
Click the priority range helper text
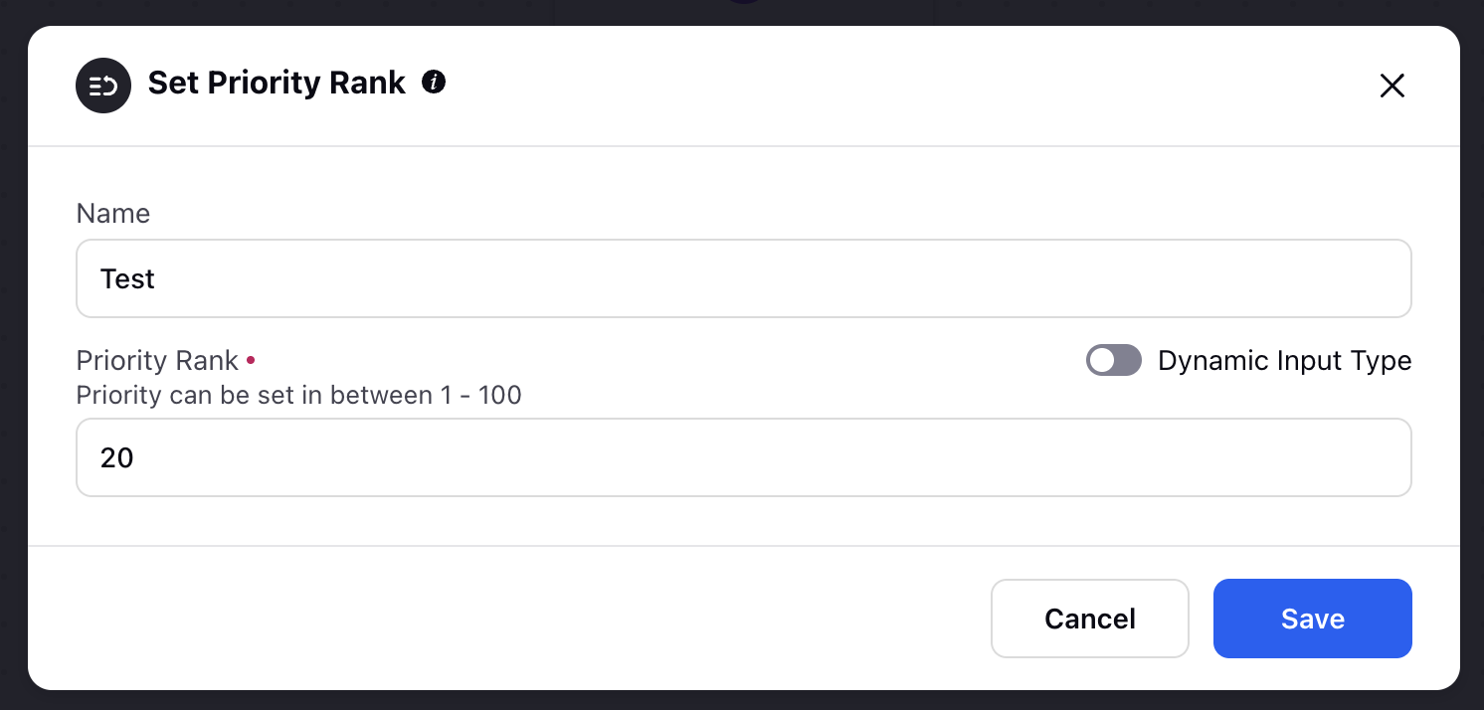click(x=299, y=395)
